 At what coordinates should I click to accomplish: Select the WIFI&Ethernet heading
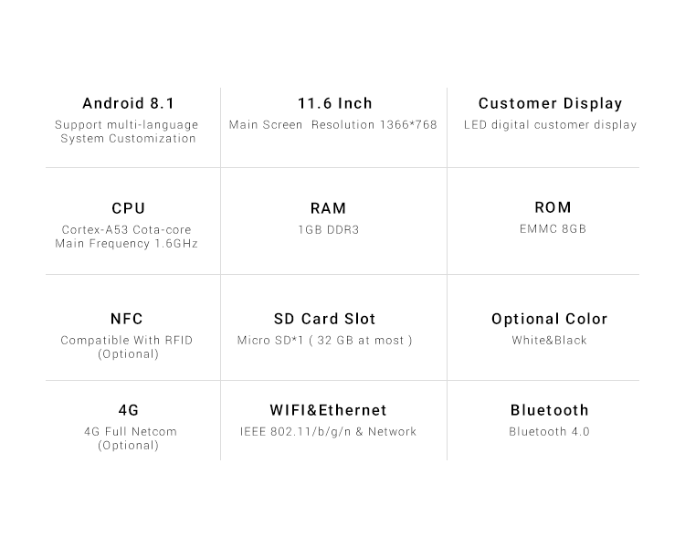point(328,410)
